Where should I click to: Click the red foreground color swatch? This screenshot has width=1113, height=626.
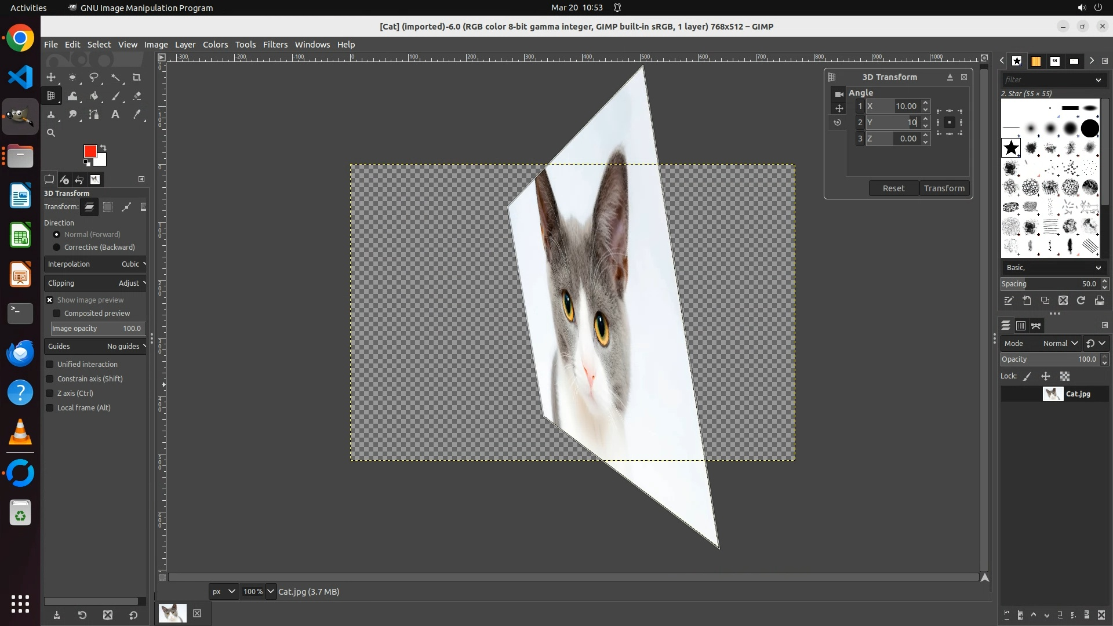click(x=89, y=151)
